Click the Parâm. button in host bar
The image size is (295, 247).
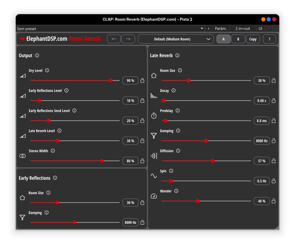pyautogui.click(x=221, y=29)
